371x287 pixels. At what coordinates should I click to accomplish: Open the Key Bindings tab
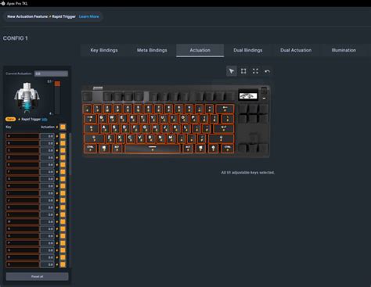pyautogui.click(x=104, y=50)
